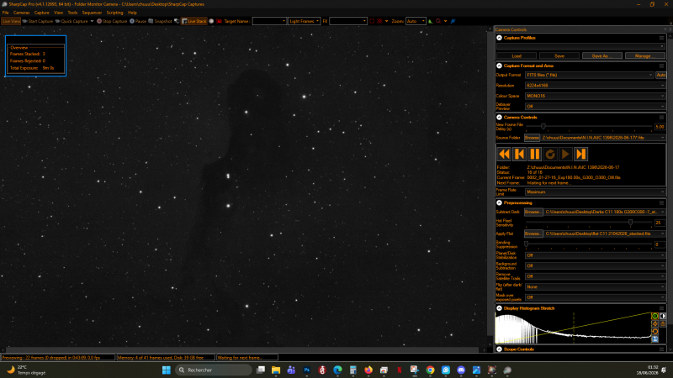
Task: Pause folder monitor playback
Action: 535,154
